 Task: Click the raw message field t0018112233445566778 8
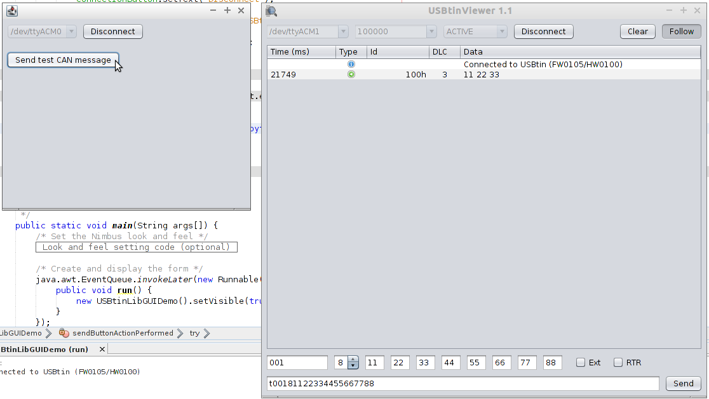point(463,384)
